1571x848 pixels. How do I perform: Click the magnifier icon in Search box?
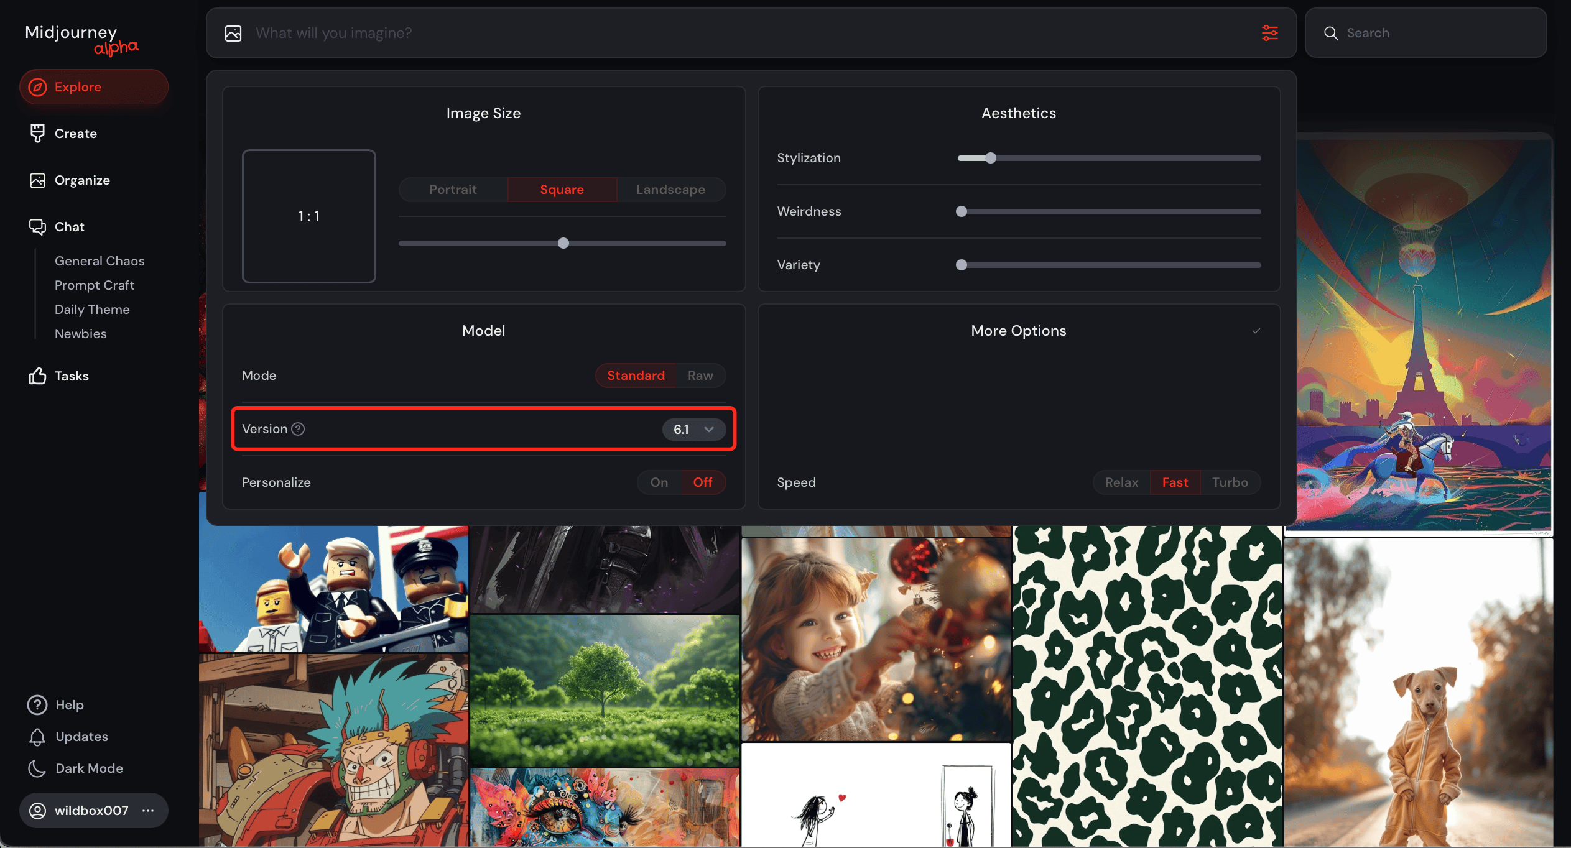click(x=1330, y=33)
